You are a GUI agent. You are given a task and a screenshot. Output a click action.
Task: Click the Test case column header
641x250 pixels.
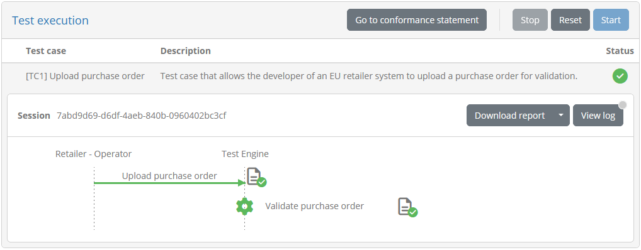tap(46, 51)
